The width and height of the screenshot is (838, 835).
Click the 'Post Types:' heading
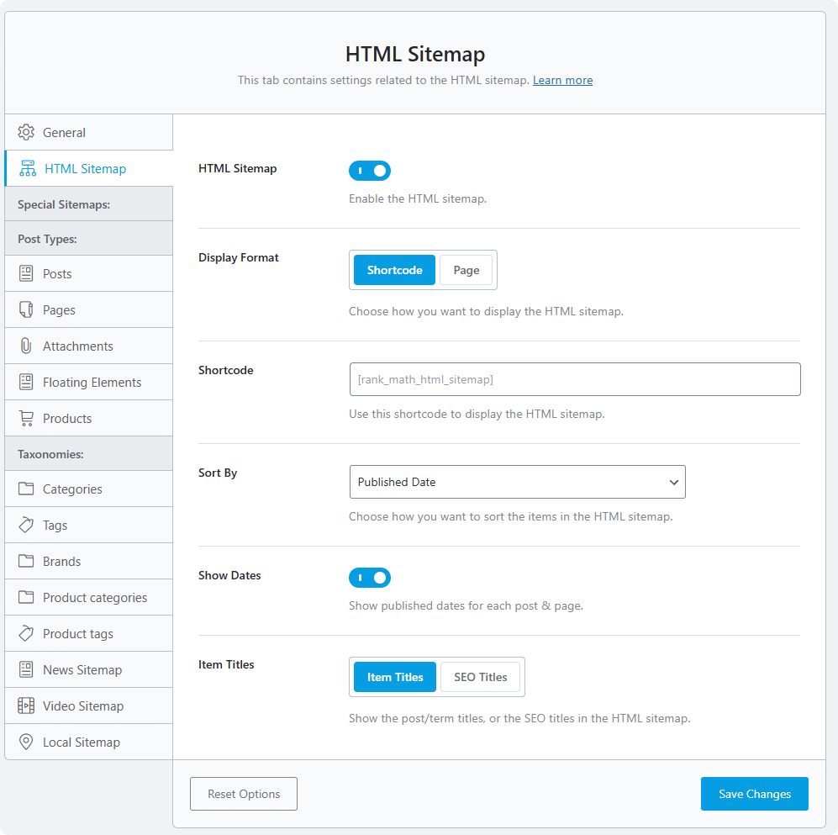47,239
